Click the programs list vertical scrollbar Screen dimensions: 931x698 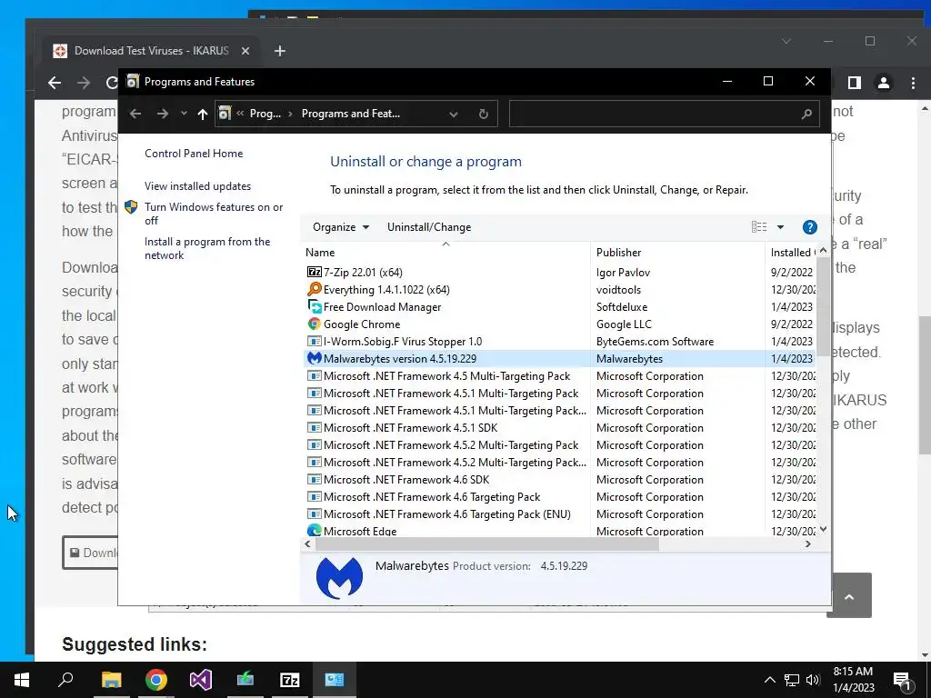[823, 305]
